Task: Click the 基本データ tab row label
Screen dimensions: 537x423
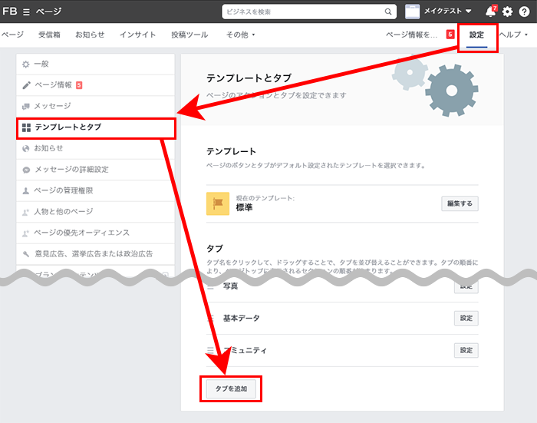Action: (242, 319)
